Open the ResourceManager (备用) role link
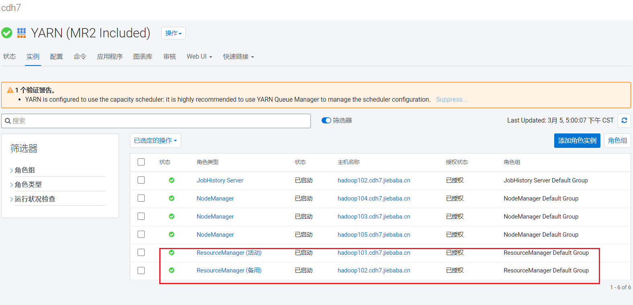This screenshot has width=633, height=305. 229,270
